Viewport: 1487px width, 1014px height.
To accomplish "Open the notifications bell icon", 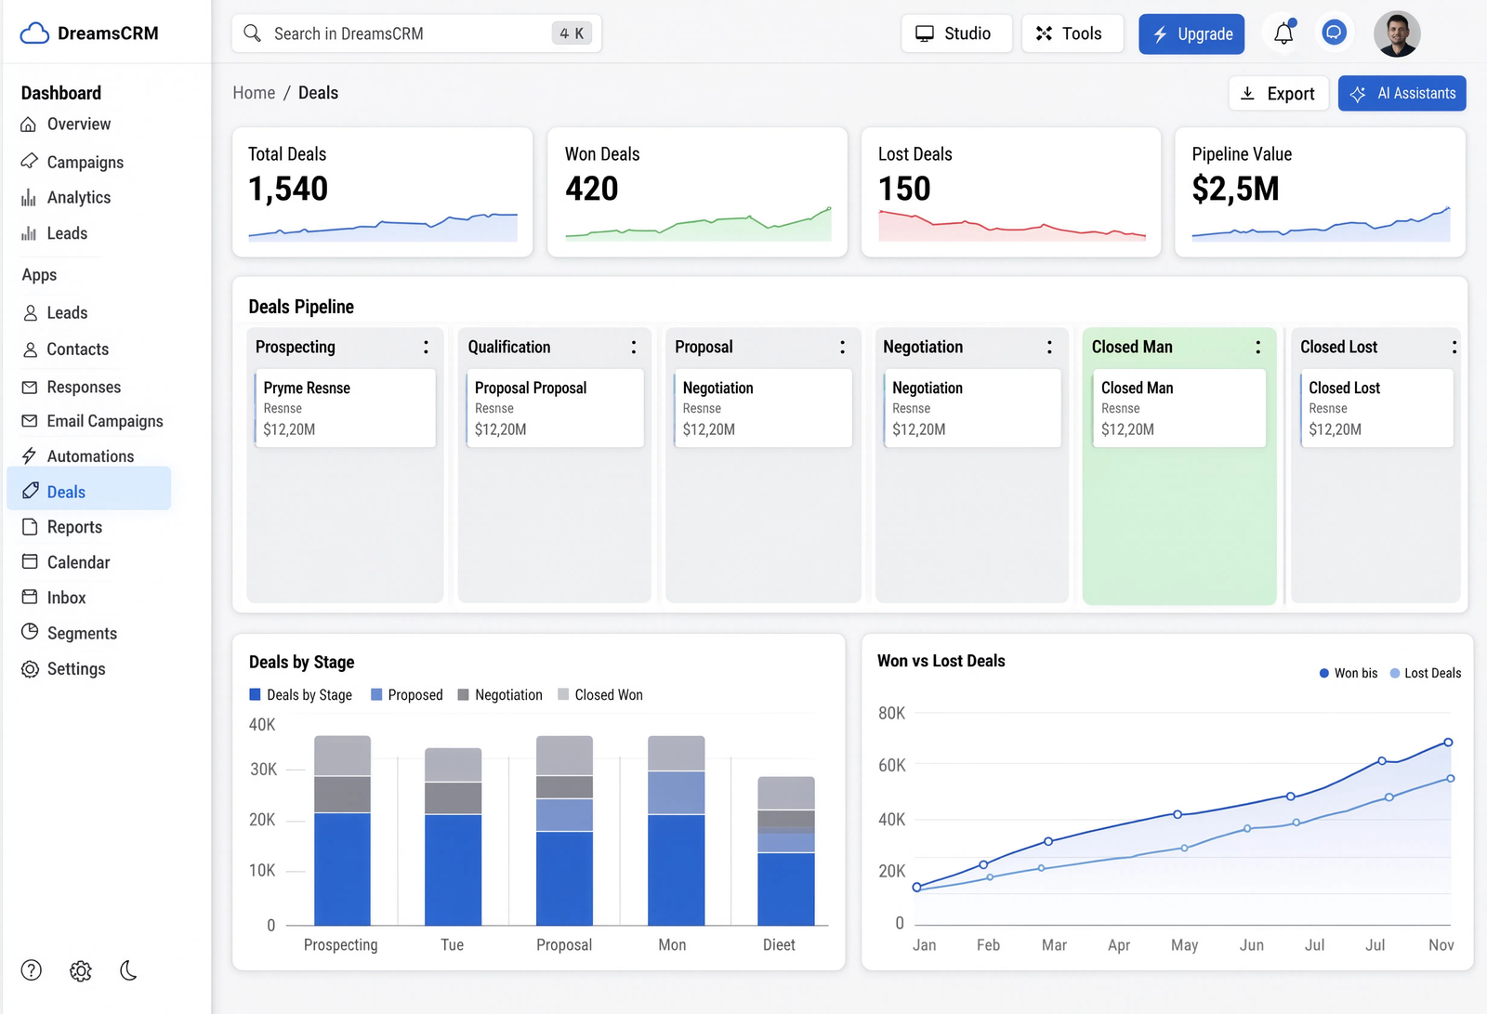I will tap(1283, 33).
